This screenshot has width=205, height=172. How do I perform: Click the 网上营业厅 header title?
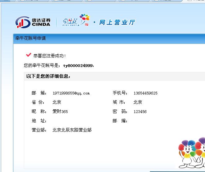pyautogui.click(x=117, y=22)
